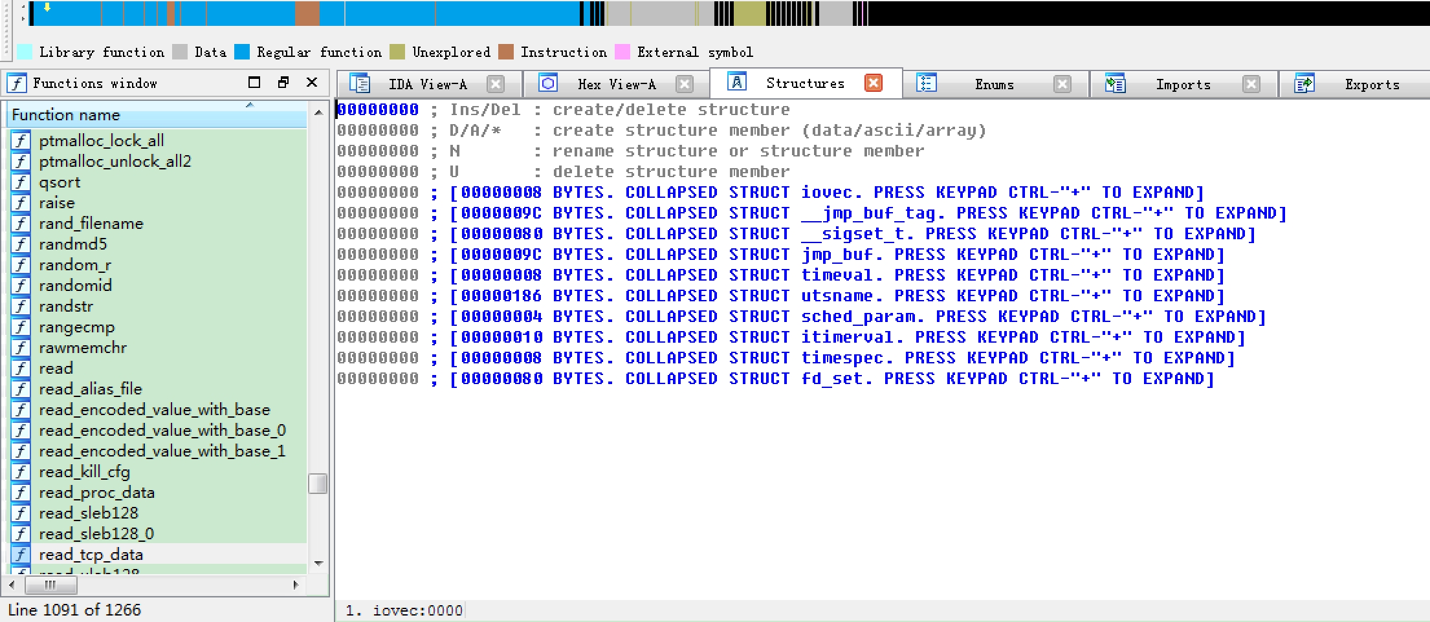Click the Enums tab icon
This screenshot has width=1430, height=622.
pyautogui.click(x=927, y=83)
